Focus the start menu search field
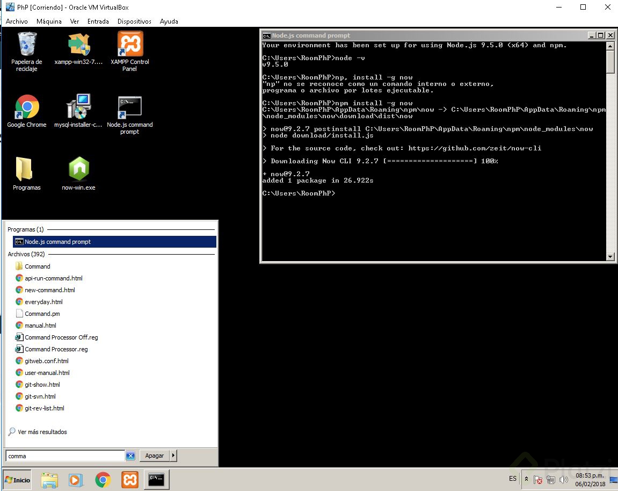Screen dimensions: 618x491 [x=65, y=456]
